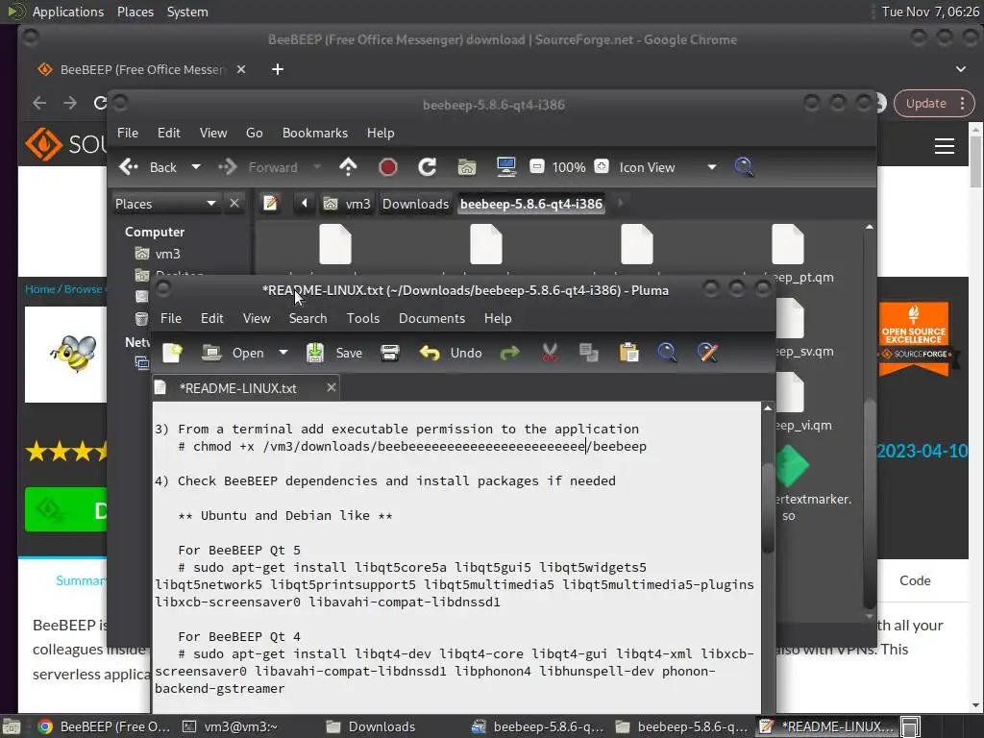Open the Pluma Search menu
Image resolution: width=984 pixels, height=738 pixels.
click(x=307, y=319)
